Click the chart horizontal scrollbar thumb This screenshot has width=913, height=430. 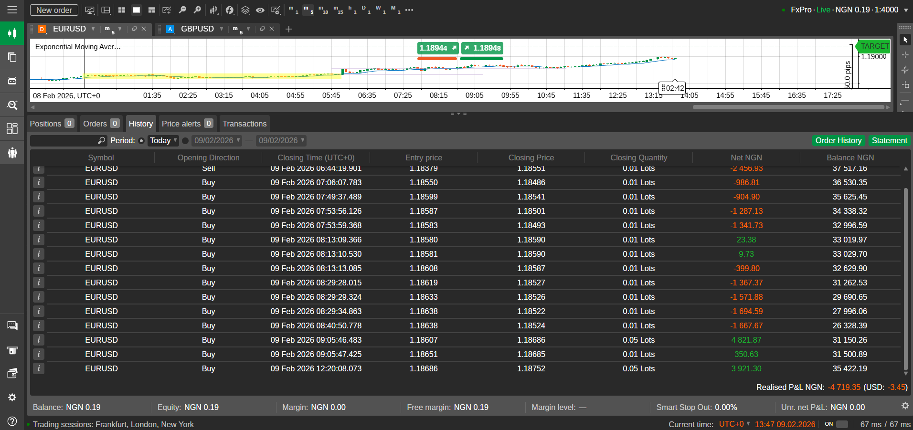pyautogui.click(x=788, y=107)
